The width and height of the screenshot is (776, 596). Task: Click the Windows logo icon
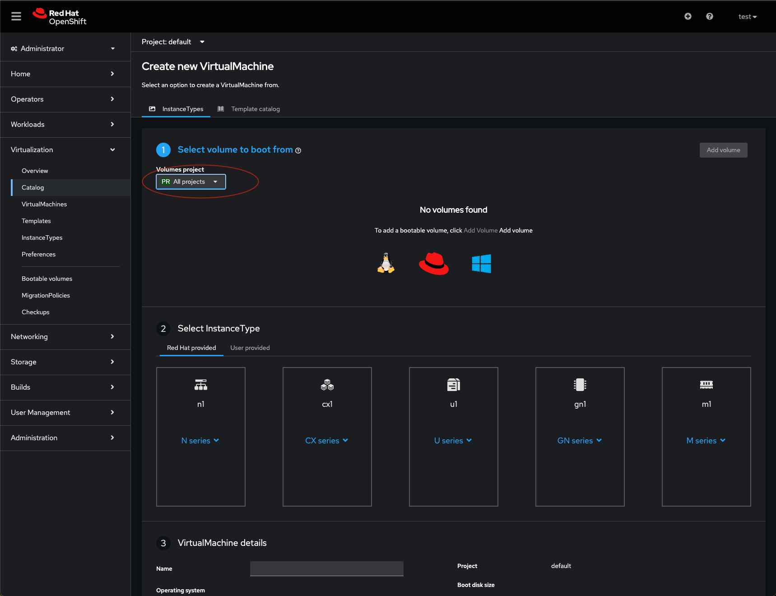(481, 264)
